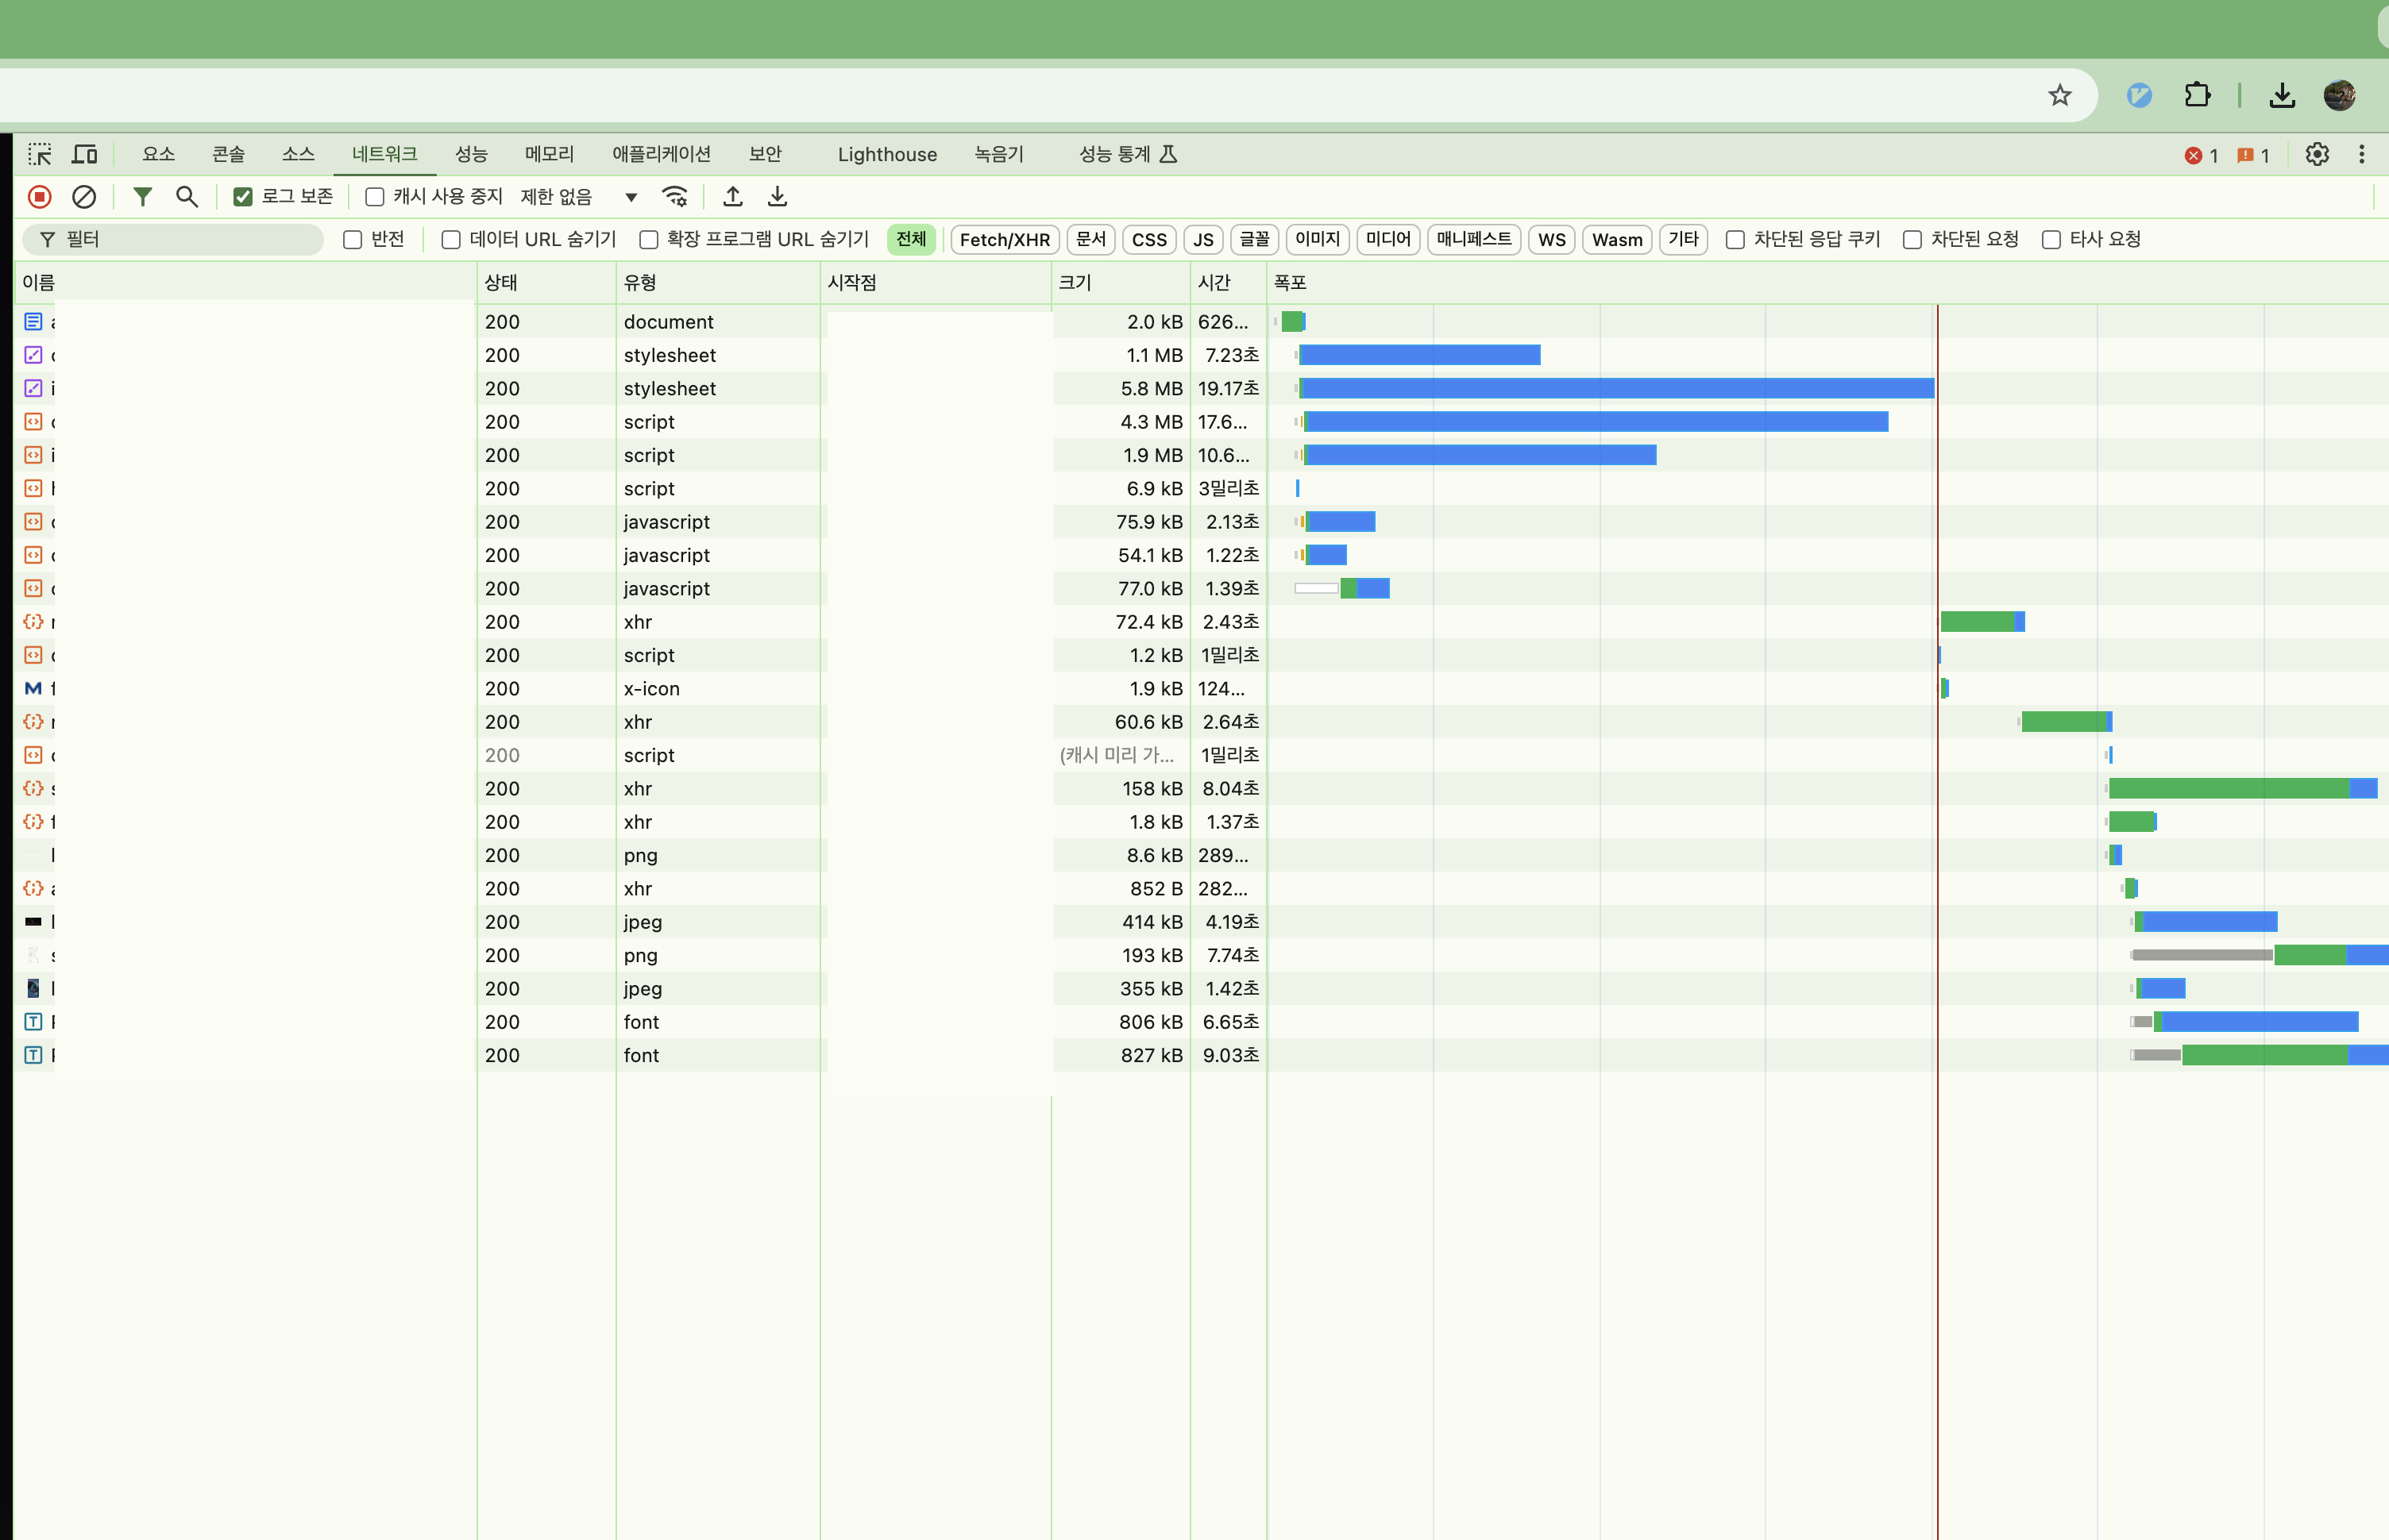Filter requests by 이미지 type
2389x1540 pixels.
(1317, 240)
